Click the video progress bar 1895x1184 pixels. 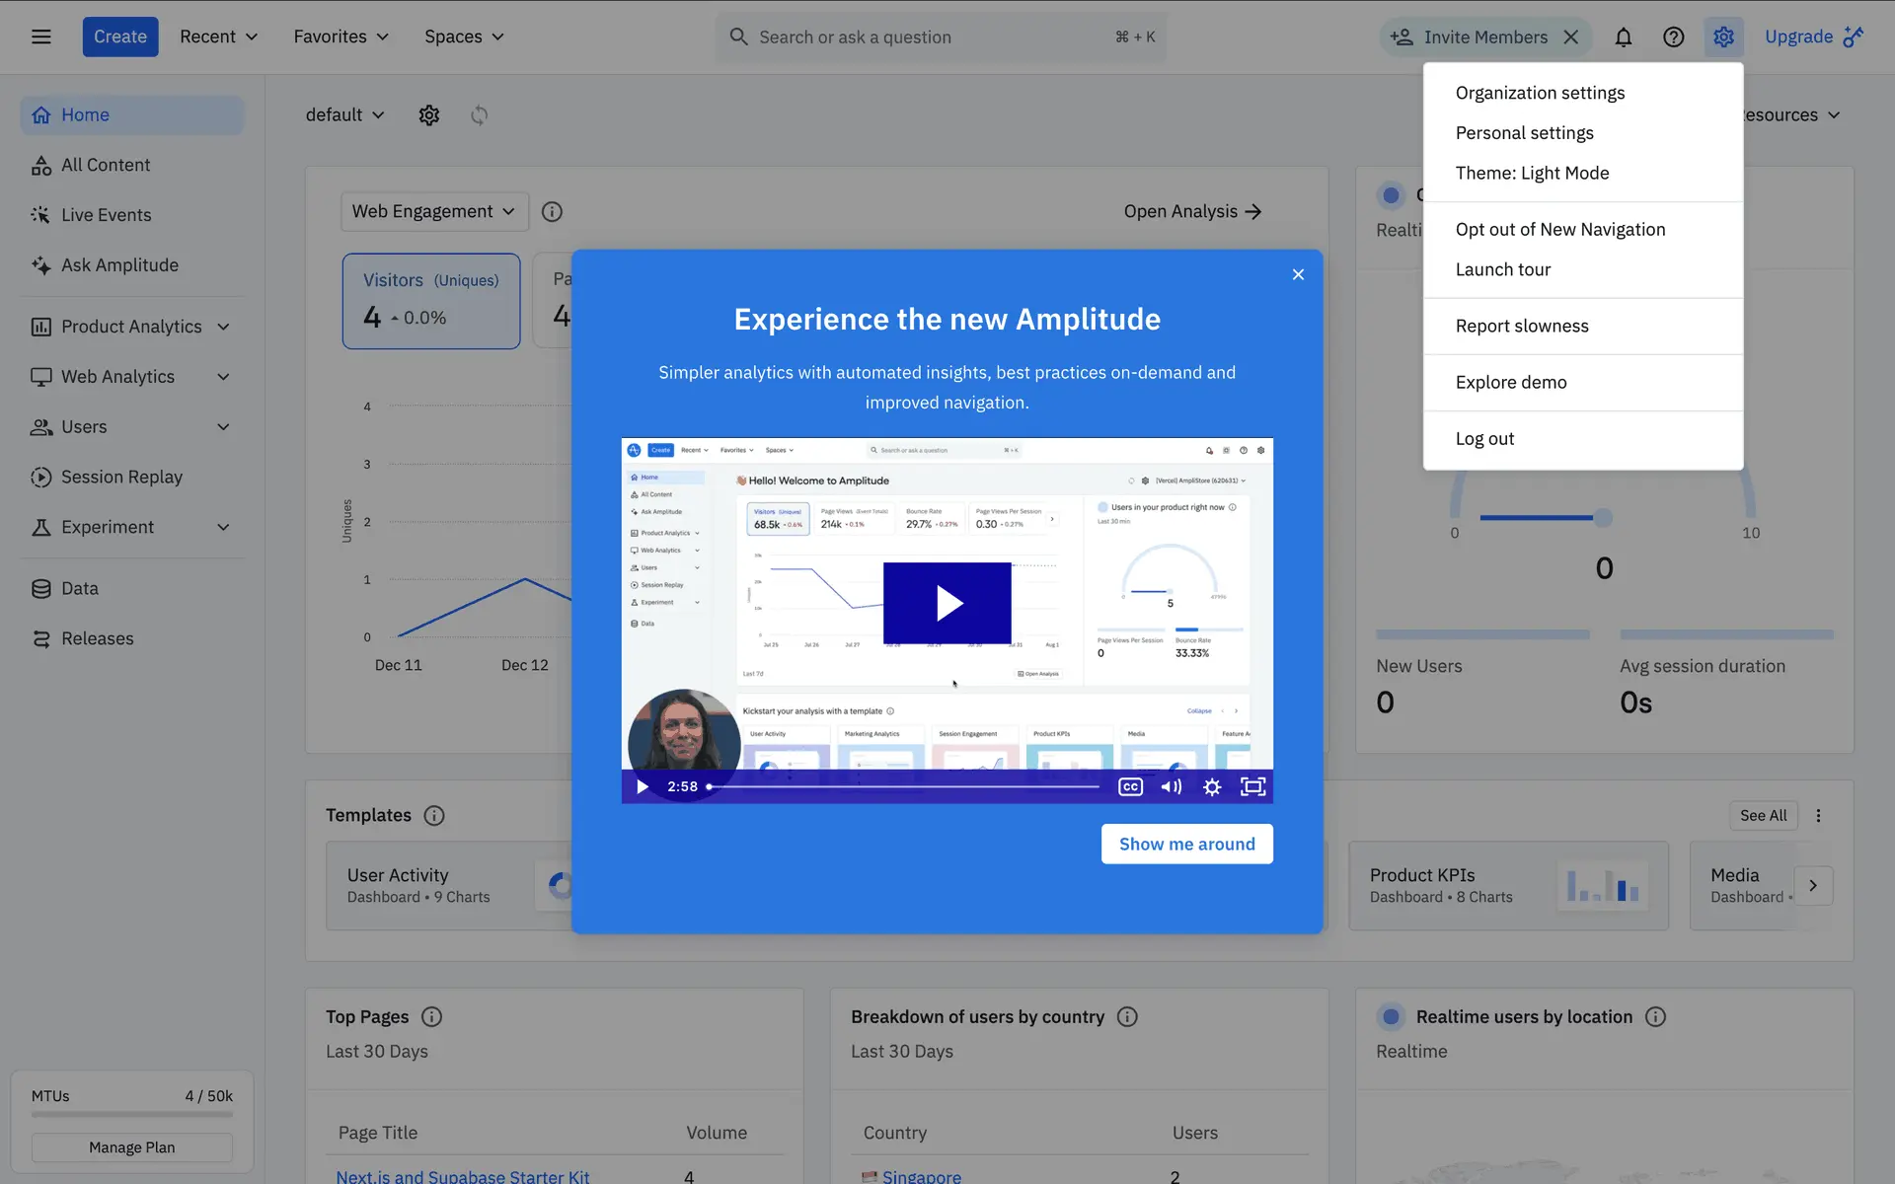(903, 786)
